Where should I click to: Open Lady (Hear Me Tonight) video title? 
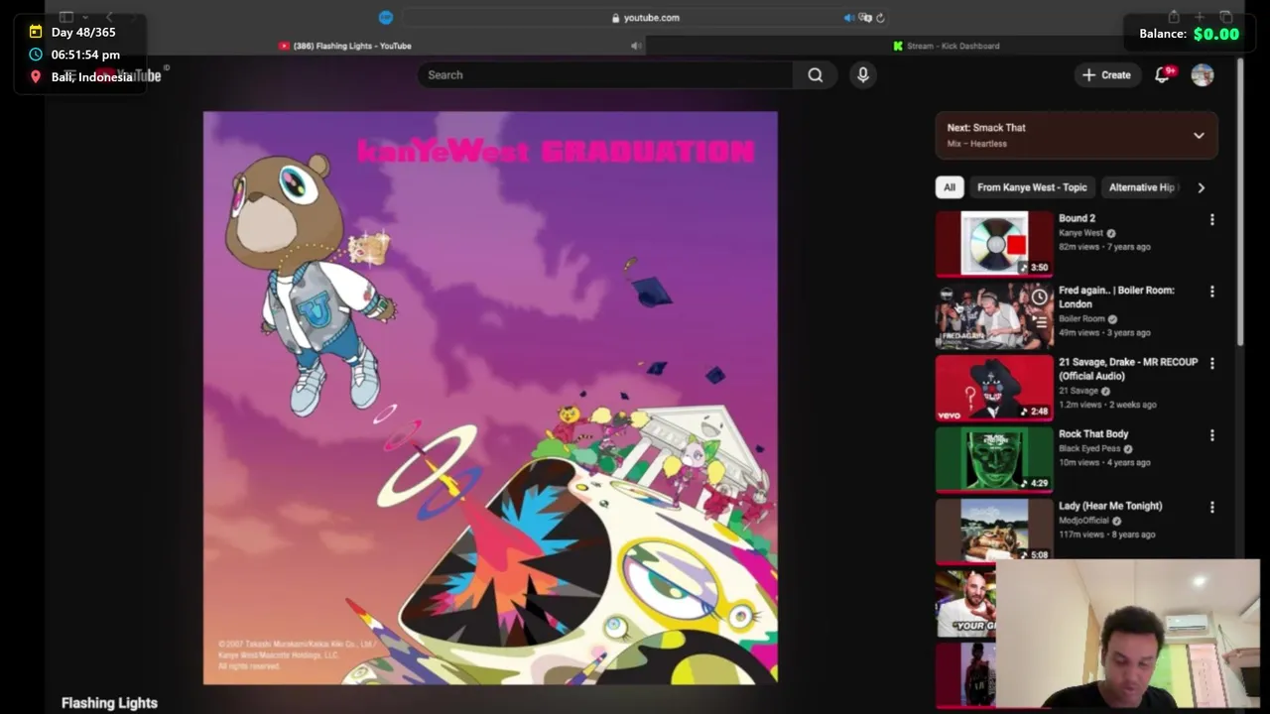(1110, 506)
